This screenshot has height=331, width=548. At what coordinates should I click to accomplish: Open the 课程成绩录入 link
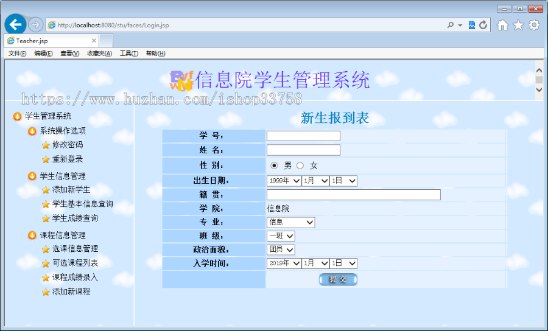[x=75, y=277]
